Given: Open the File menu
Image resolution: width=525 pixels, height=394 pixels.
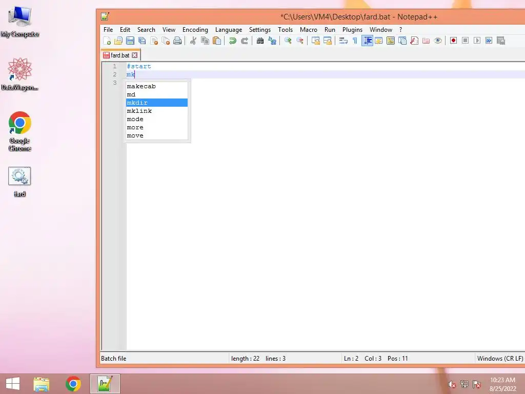Looking at the screenshot, I should coord(108,29).
